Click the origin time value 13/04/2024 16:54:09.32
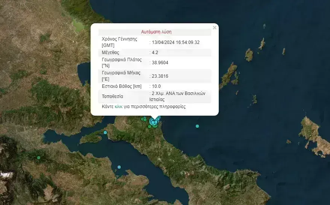Viewport: 330px width, 205px height. point(176,42)
